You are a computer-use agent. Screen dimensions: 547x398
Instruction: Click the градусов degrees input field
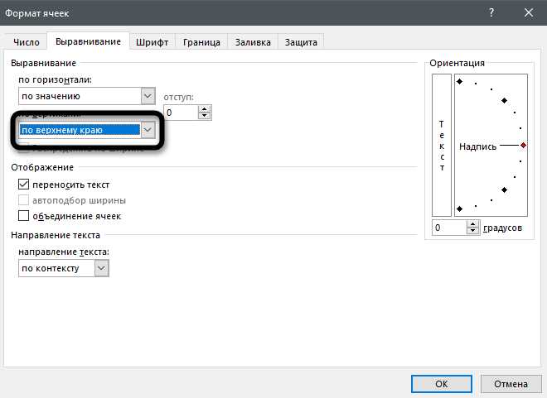coord(448,228)
